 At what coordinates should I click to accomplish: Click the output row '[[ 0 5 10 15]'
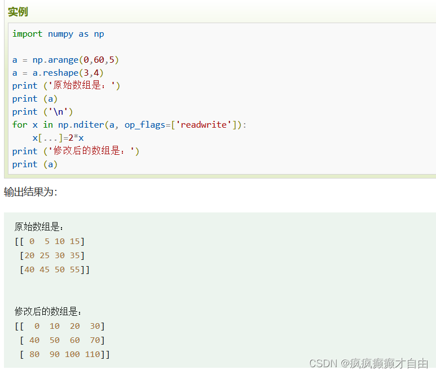click(x=50, y=241)
